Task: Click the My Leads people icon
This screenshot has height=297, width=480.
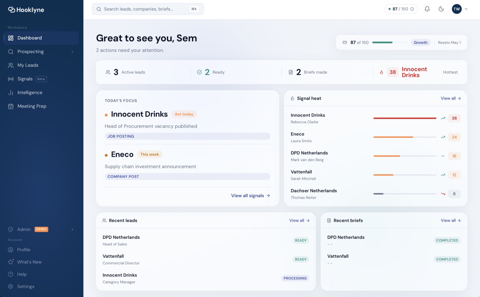Action: coord(11,65)
